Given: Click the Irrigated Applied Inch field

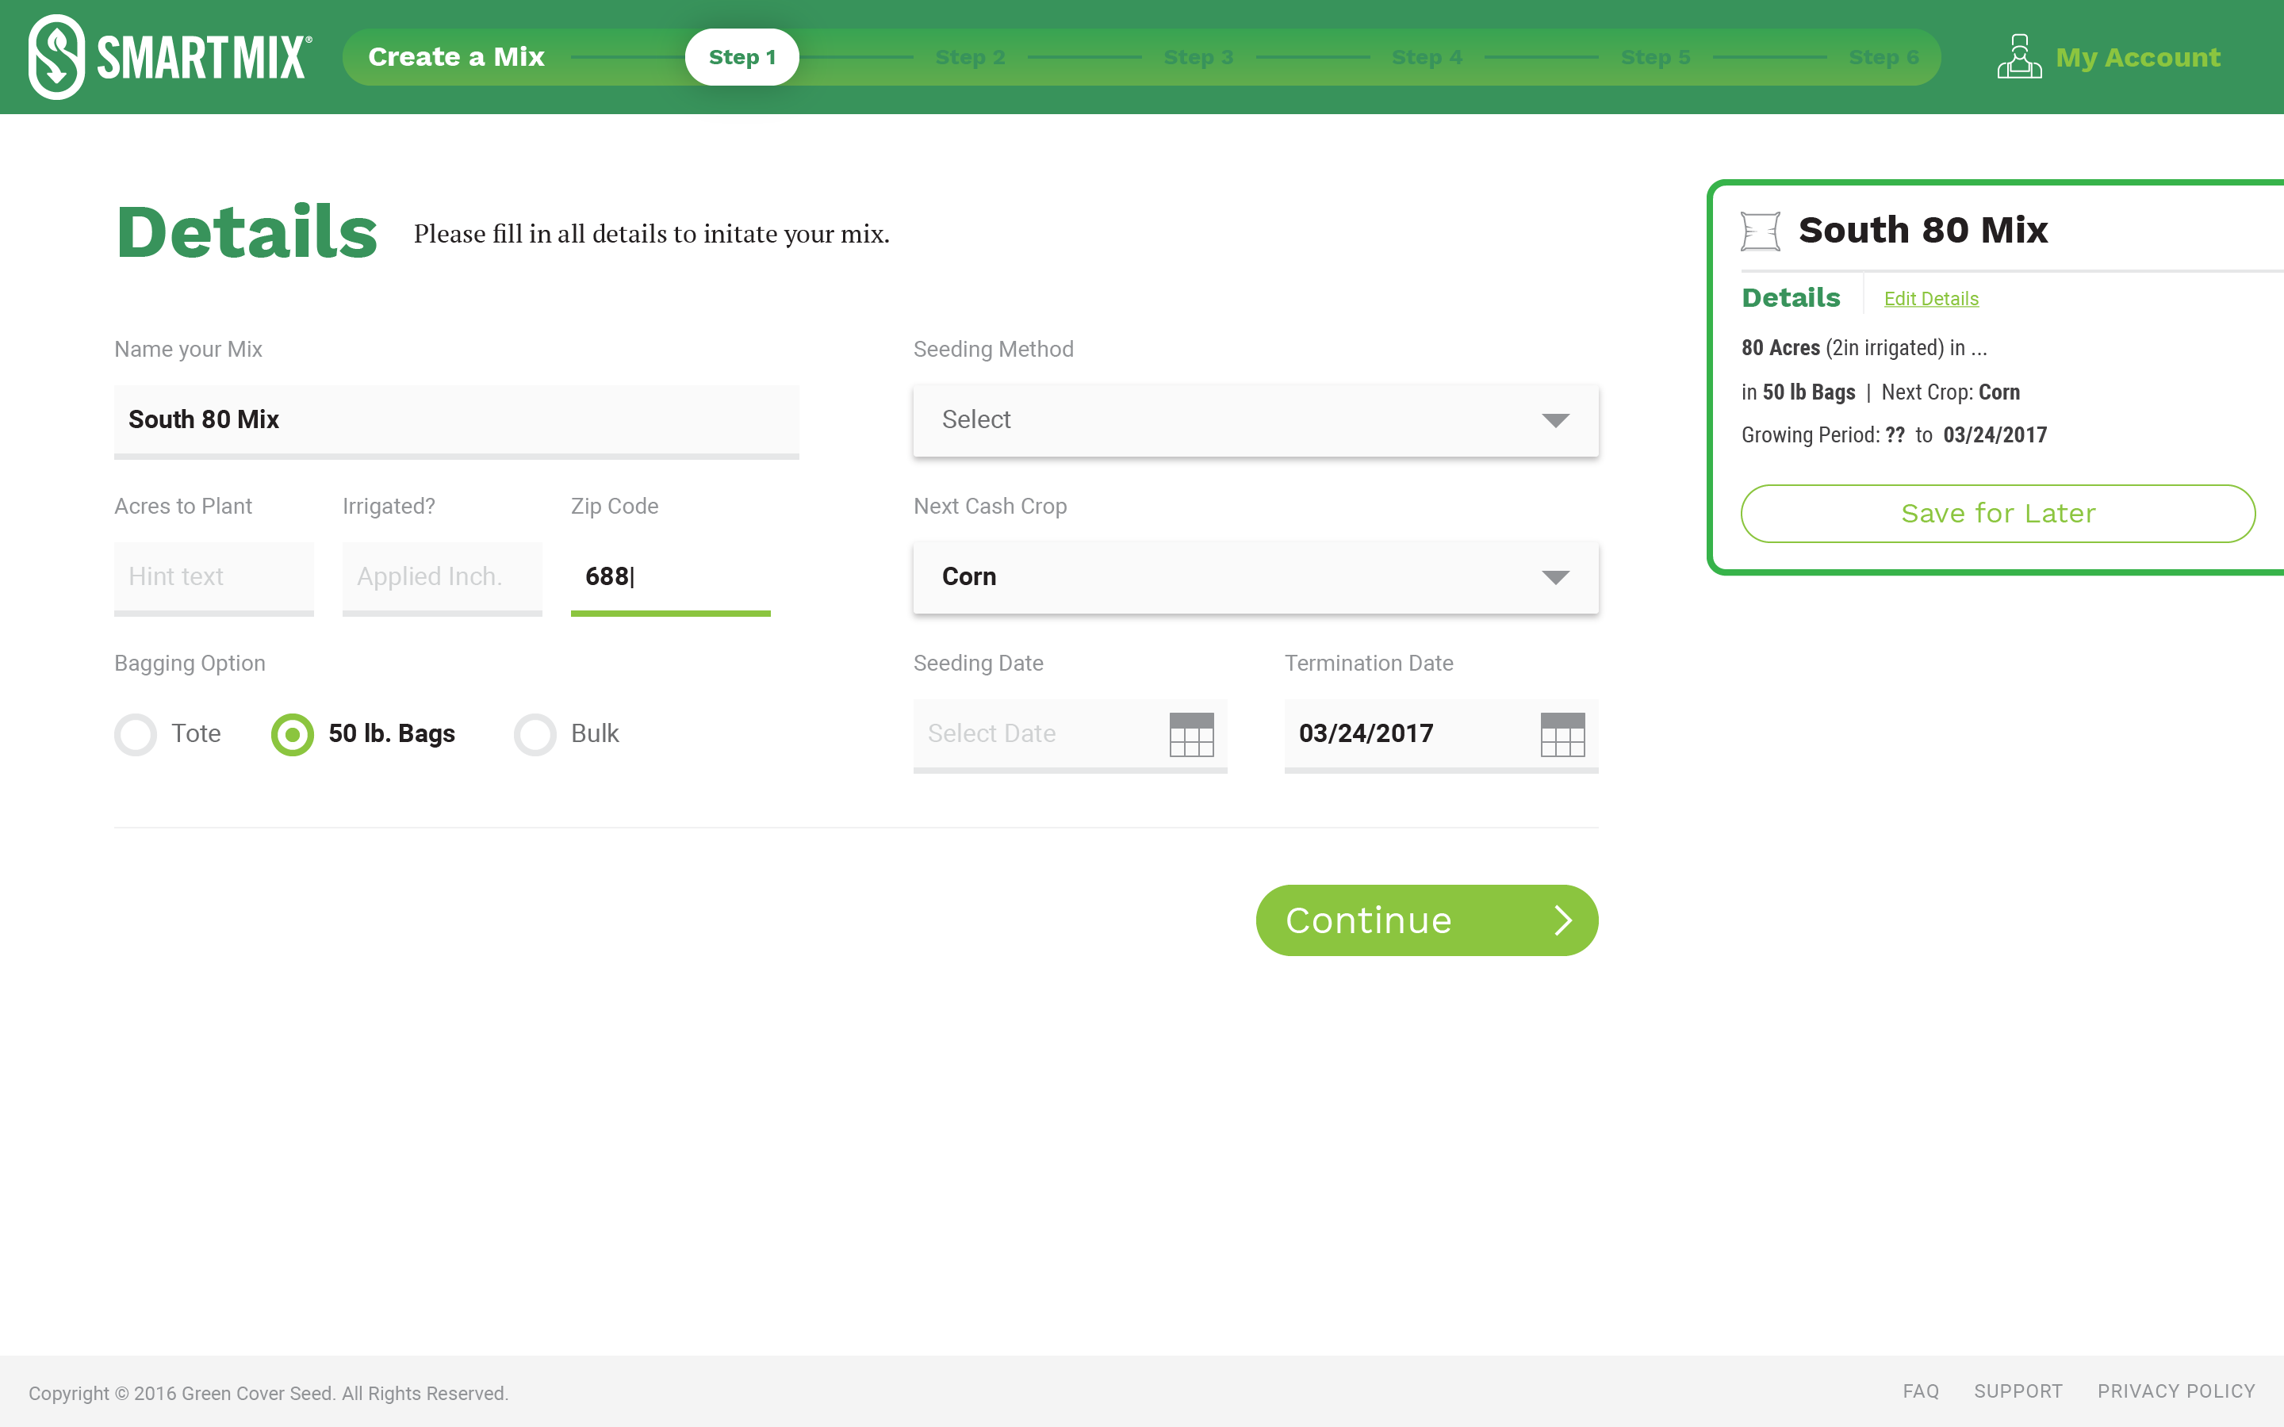Looking at the screenshot, I should [442, 576].
